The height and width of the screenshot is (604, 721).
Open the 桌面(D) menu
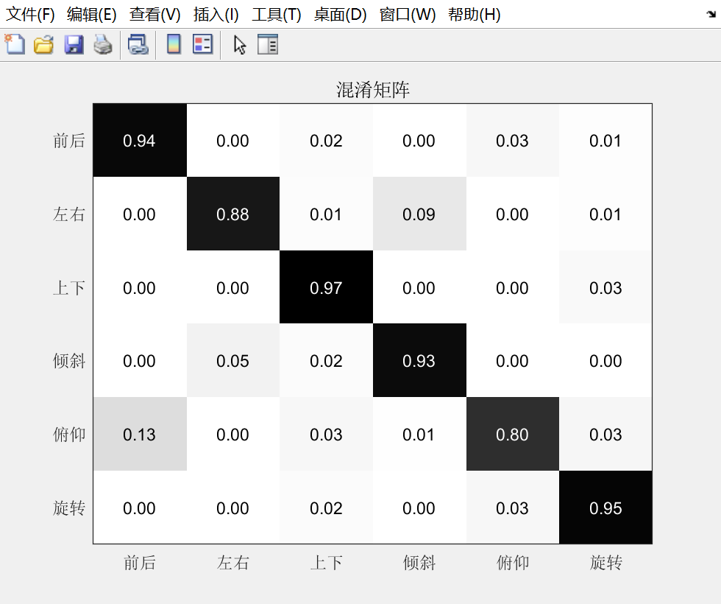[340, 14]
